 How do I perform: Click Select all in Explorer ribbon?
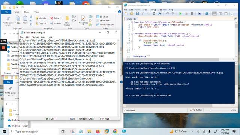[x=102, y=16]
